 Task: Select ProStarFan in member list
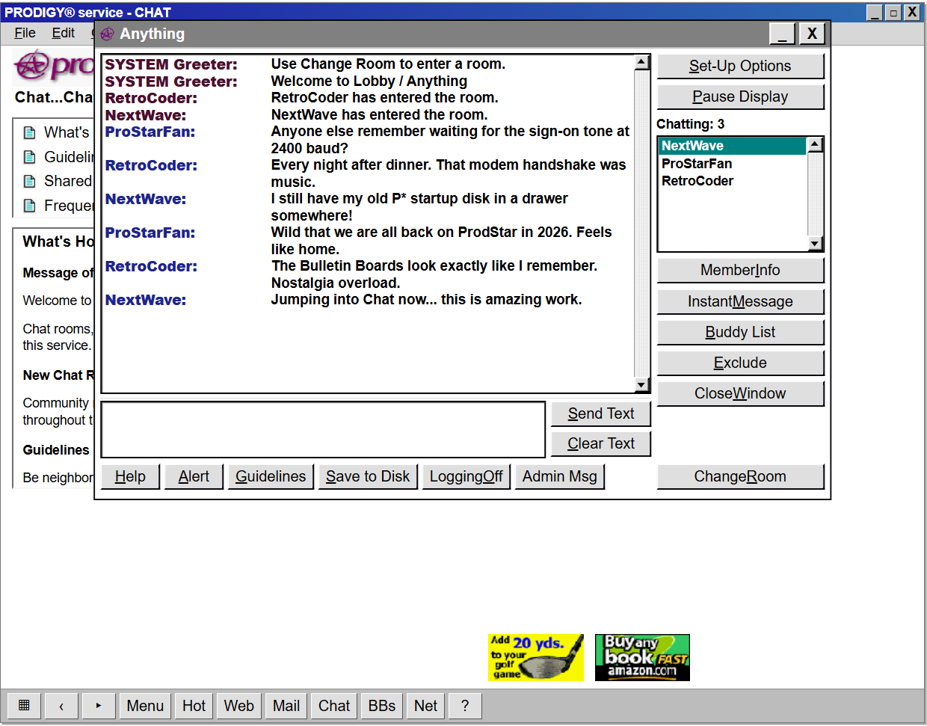click(x=732, y=163)
